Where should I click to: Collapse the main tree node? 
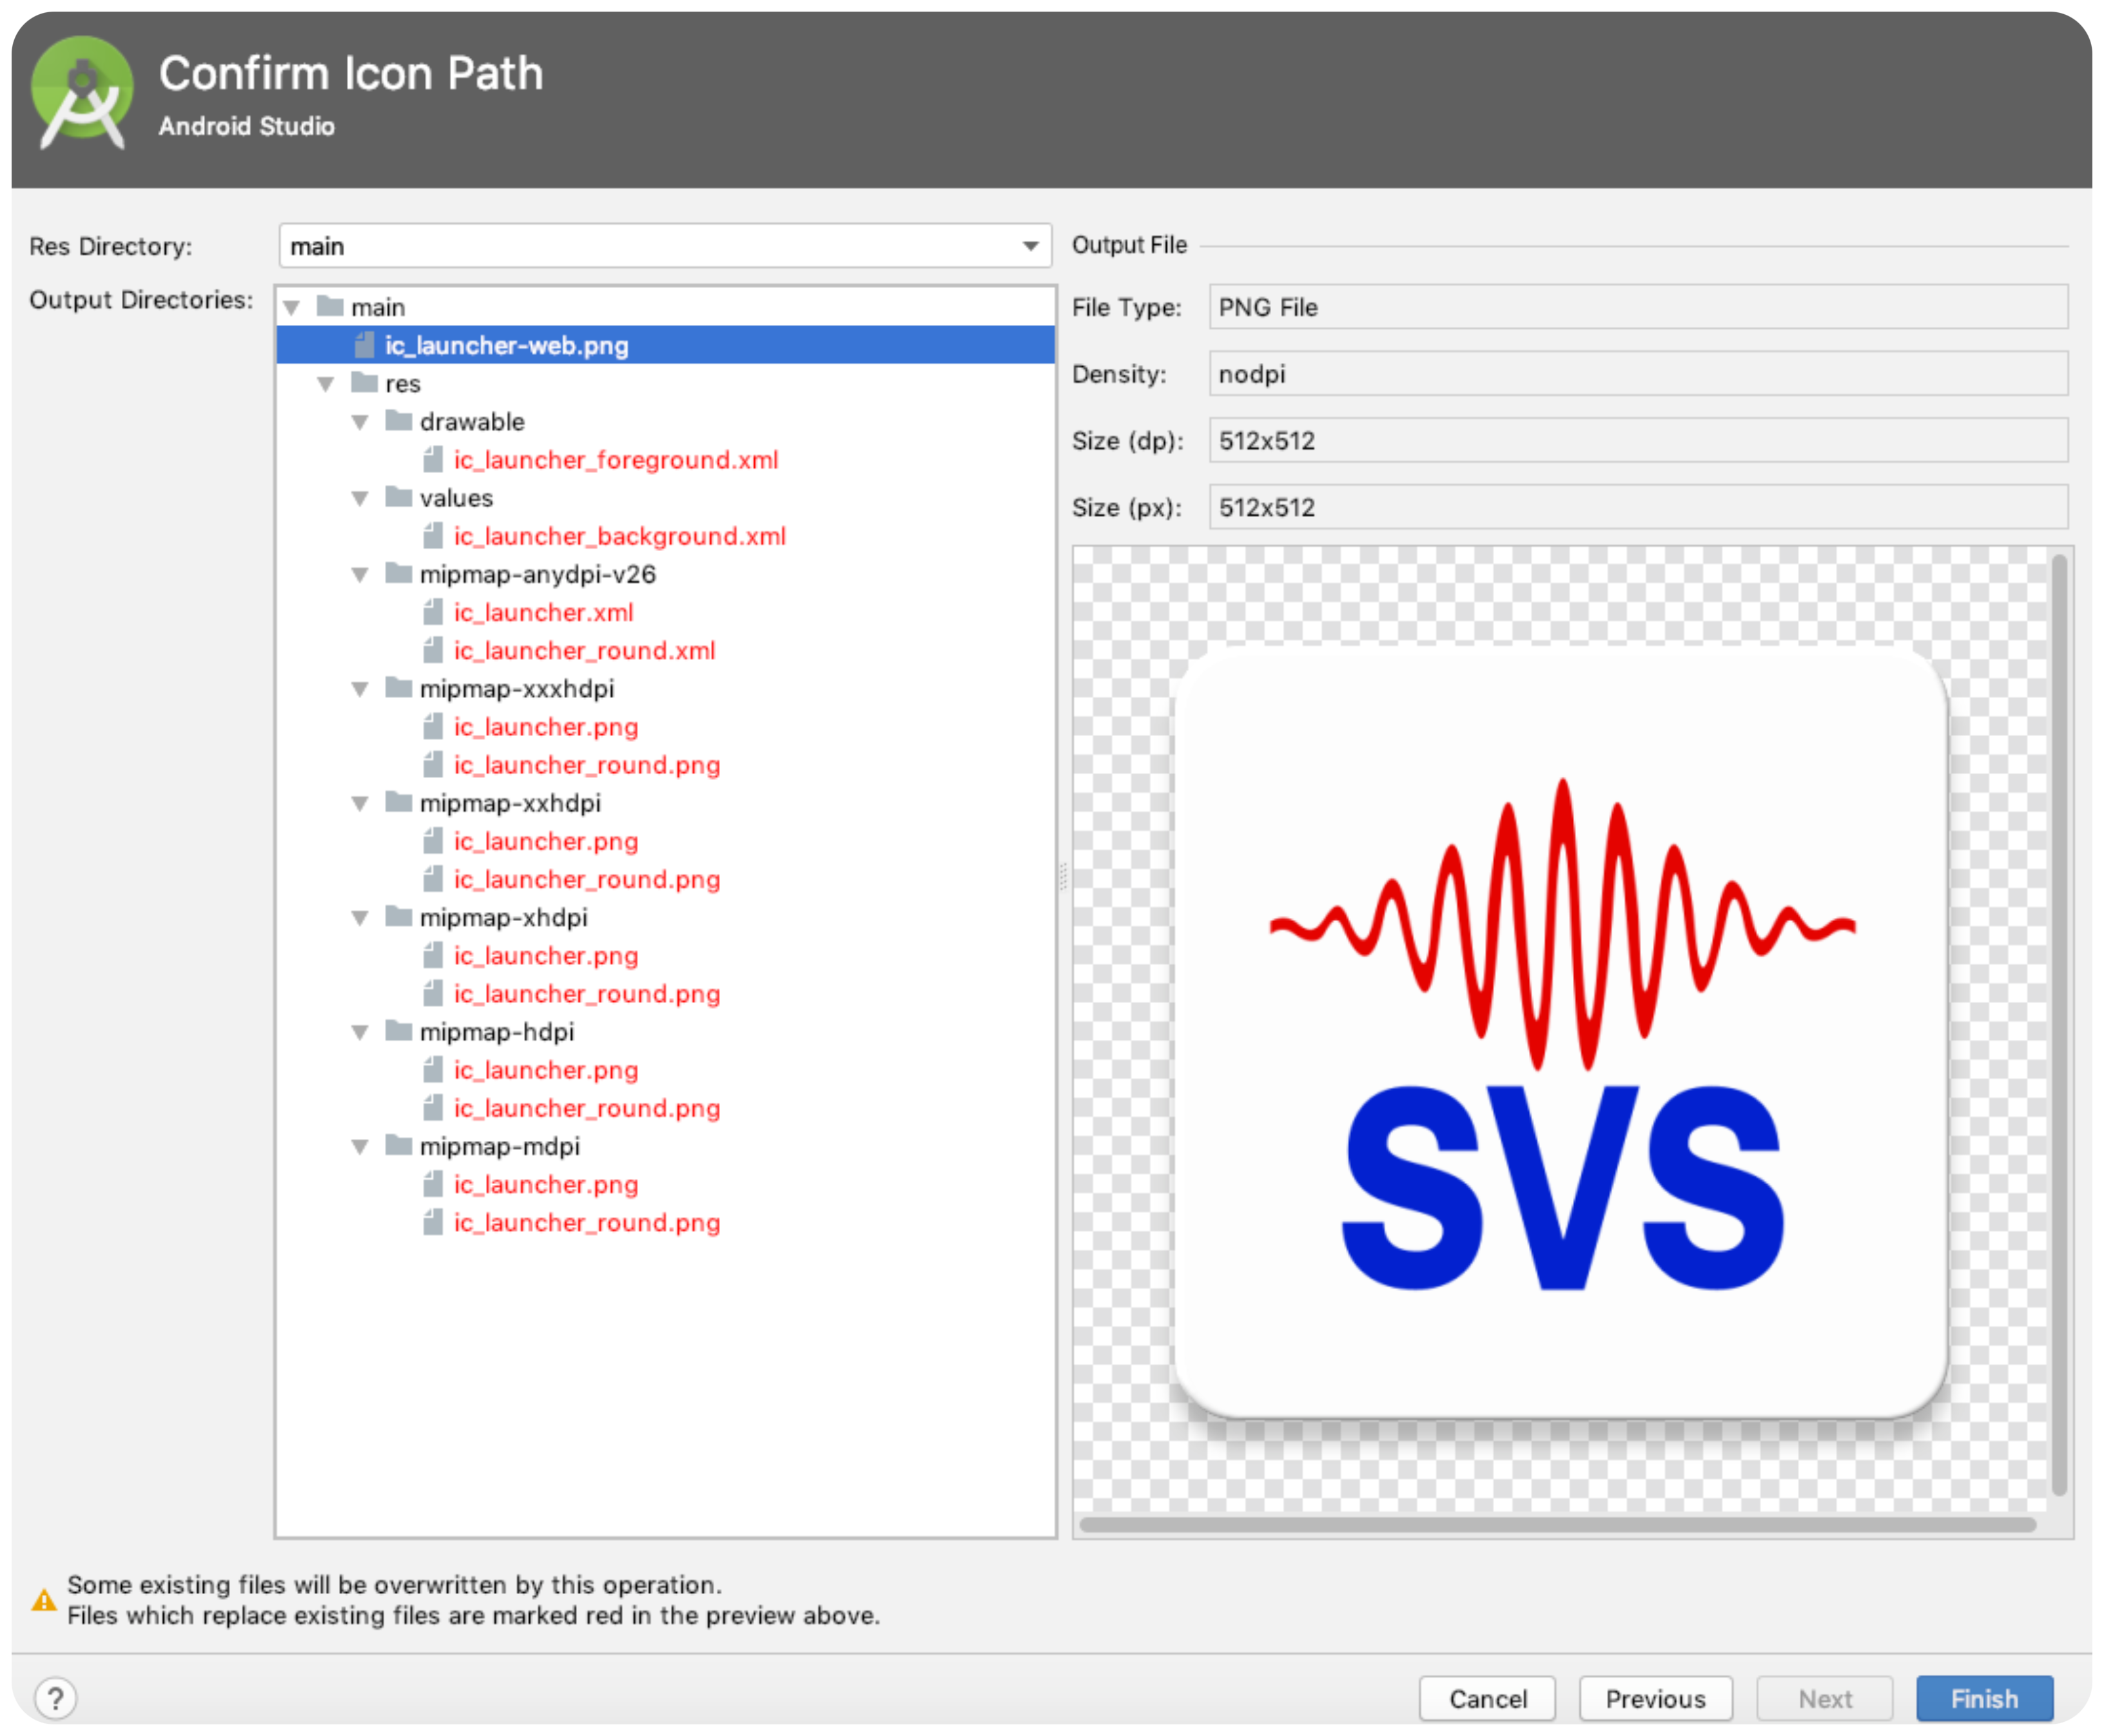click(x=292, y=308)
